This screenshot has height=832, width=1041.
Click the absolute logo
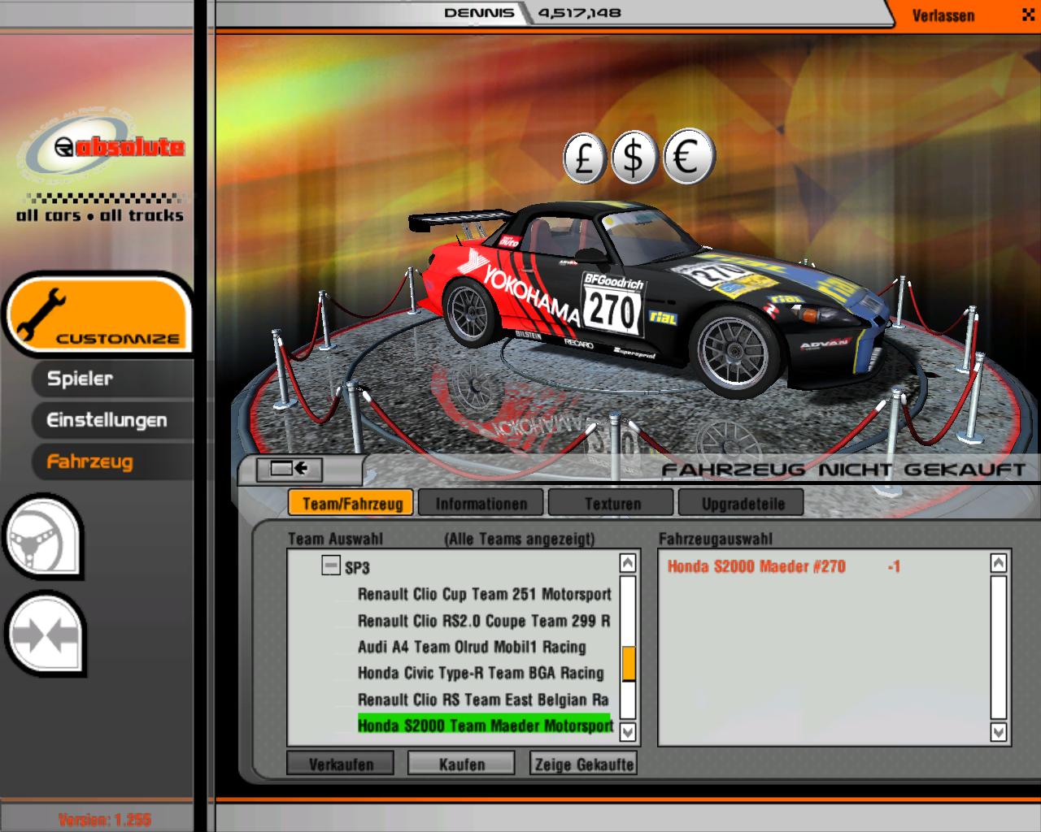102,148
